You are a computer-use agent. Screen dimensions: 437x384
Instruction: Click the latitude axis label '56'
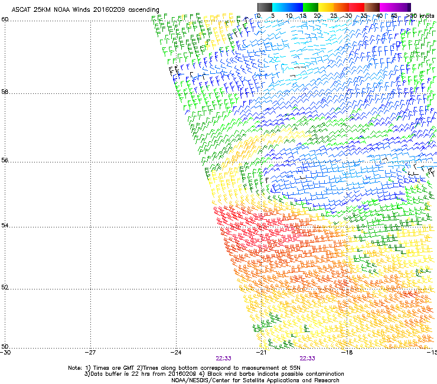tap(5, 160)
